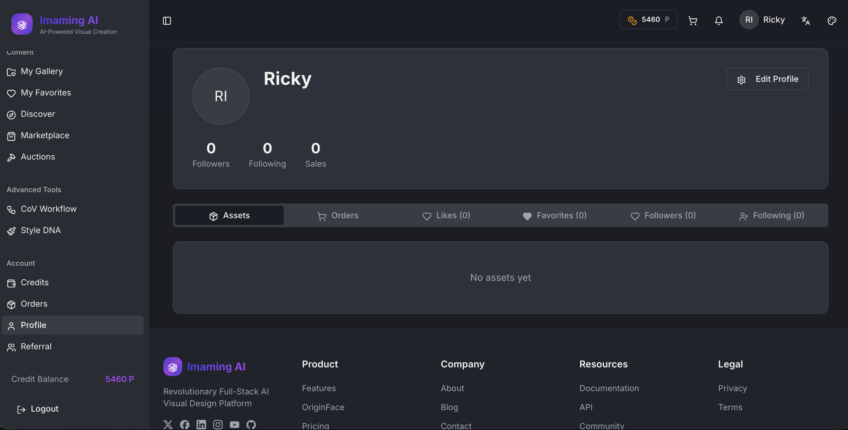Open the Ricky user account menu
Viewport: 848px width, 430px height.
[x=762, y=20]
